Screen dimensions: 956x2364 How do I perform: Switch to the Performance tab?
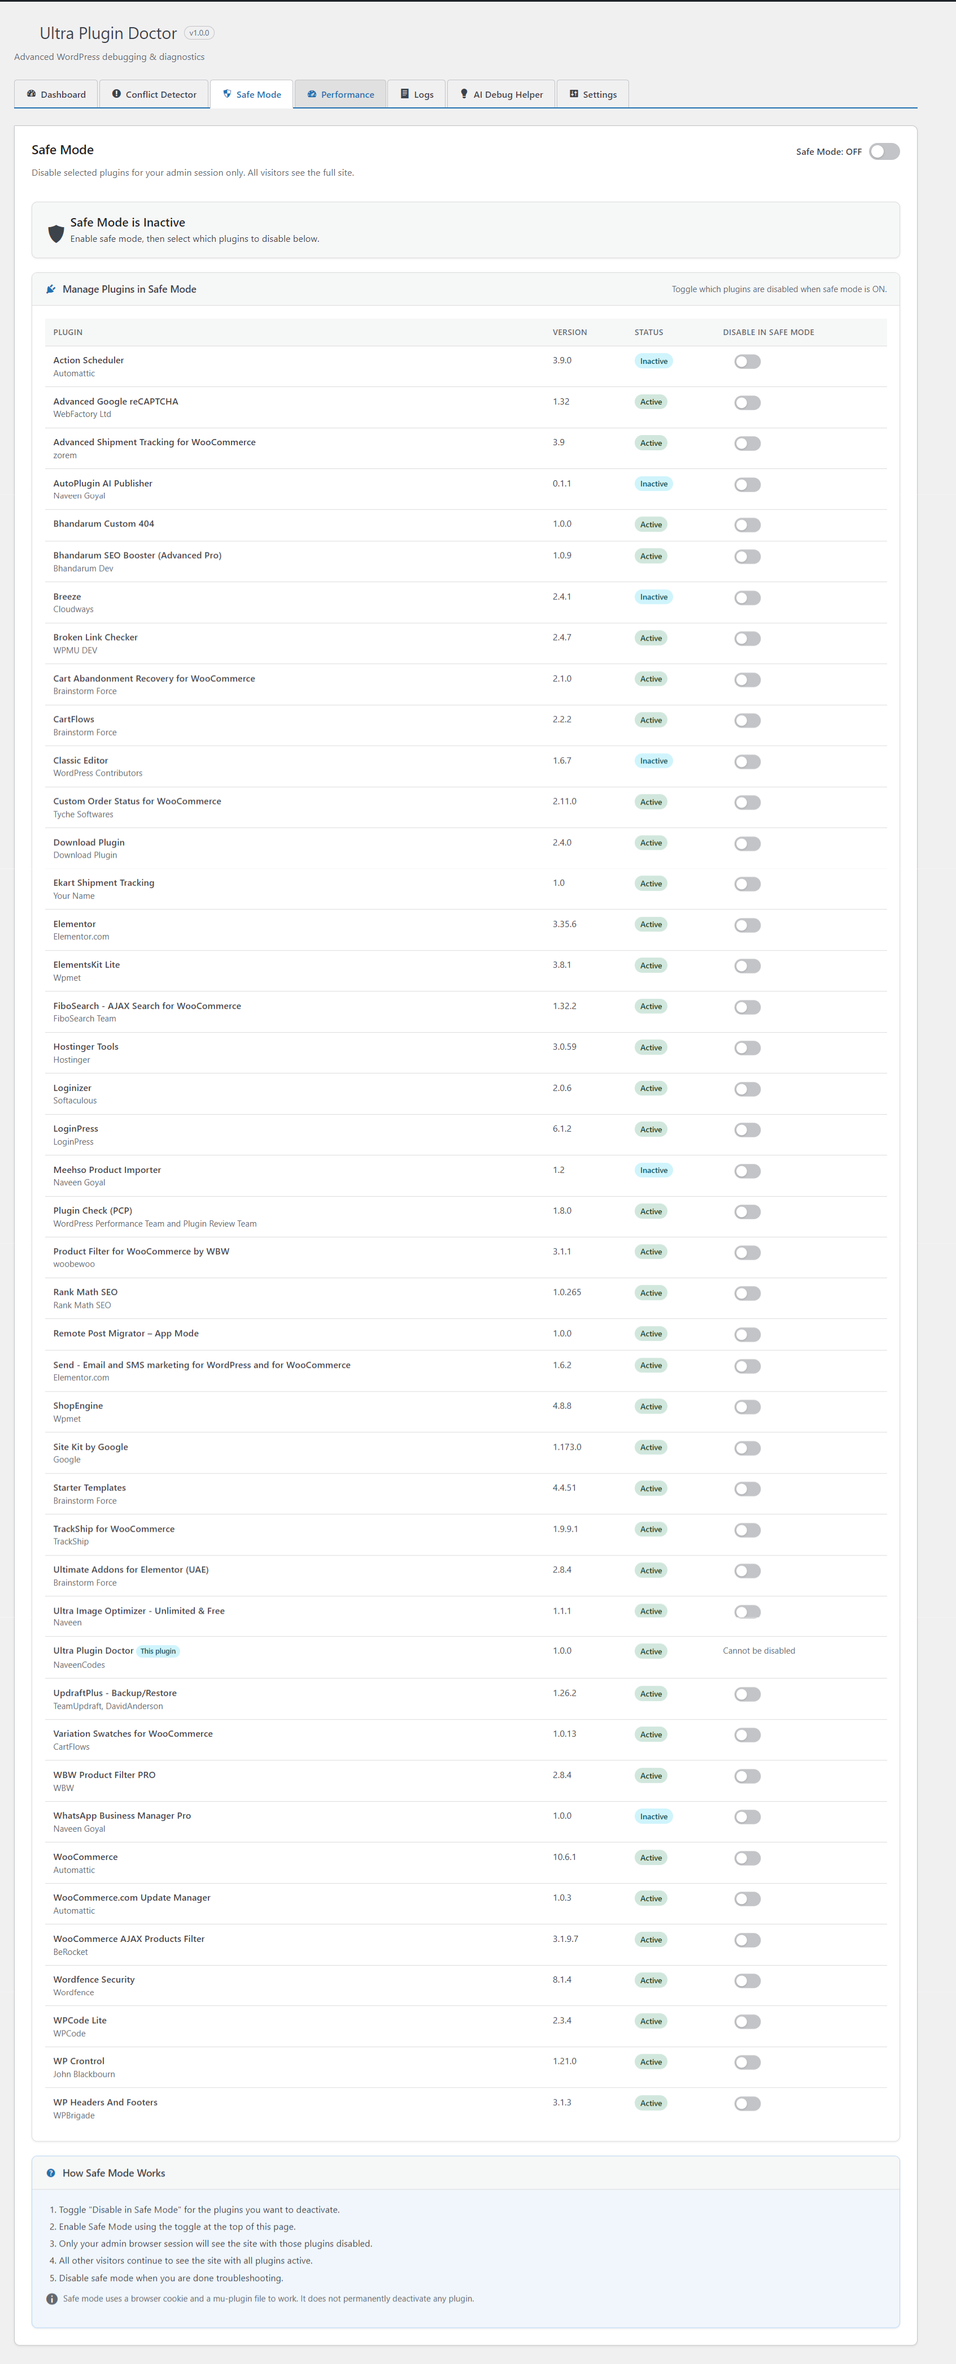[x=341, y=94]
